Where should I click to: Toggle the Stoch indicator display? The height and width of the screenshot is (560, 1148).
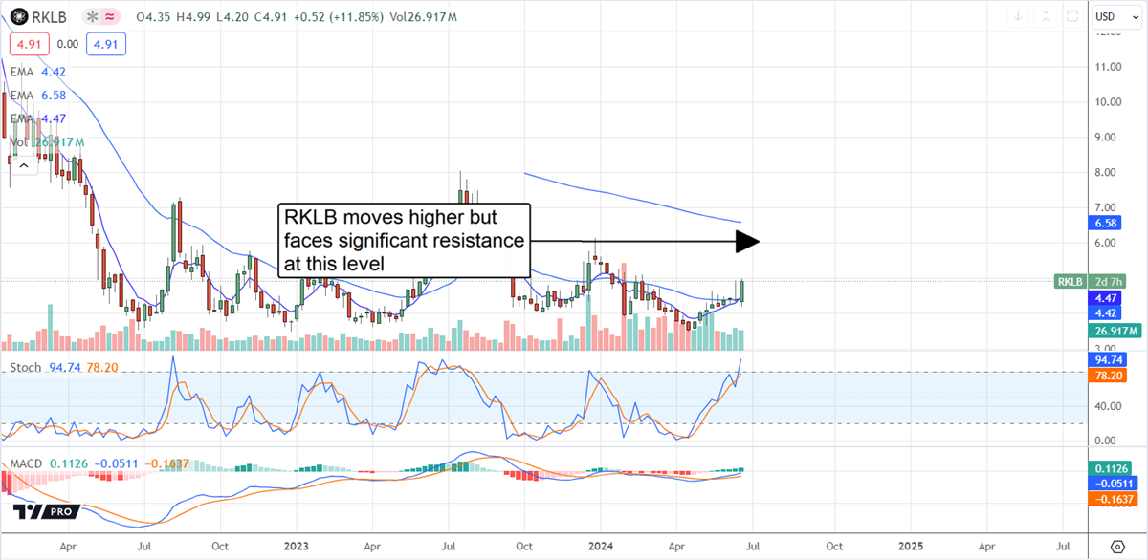pyautogui.click(x=26, y=367)
